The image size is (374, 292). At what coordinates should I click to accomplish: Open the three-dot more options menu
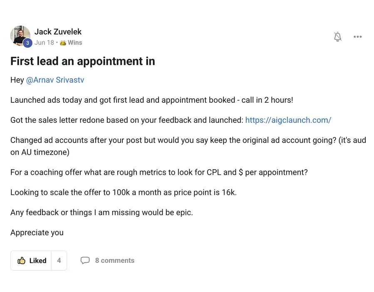click(357, 37)
